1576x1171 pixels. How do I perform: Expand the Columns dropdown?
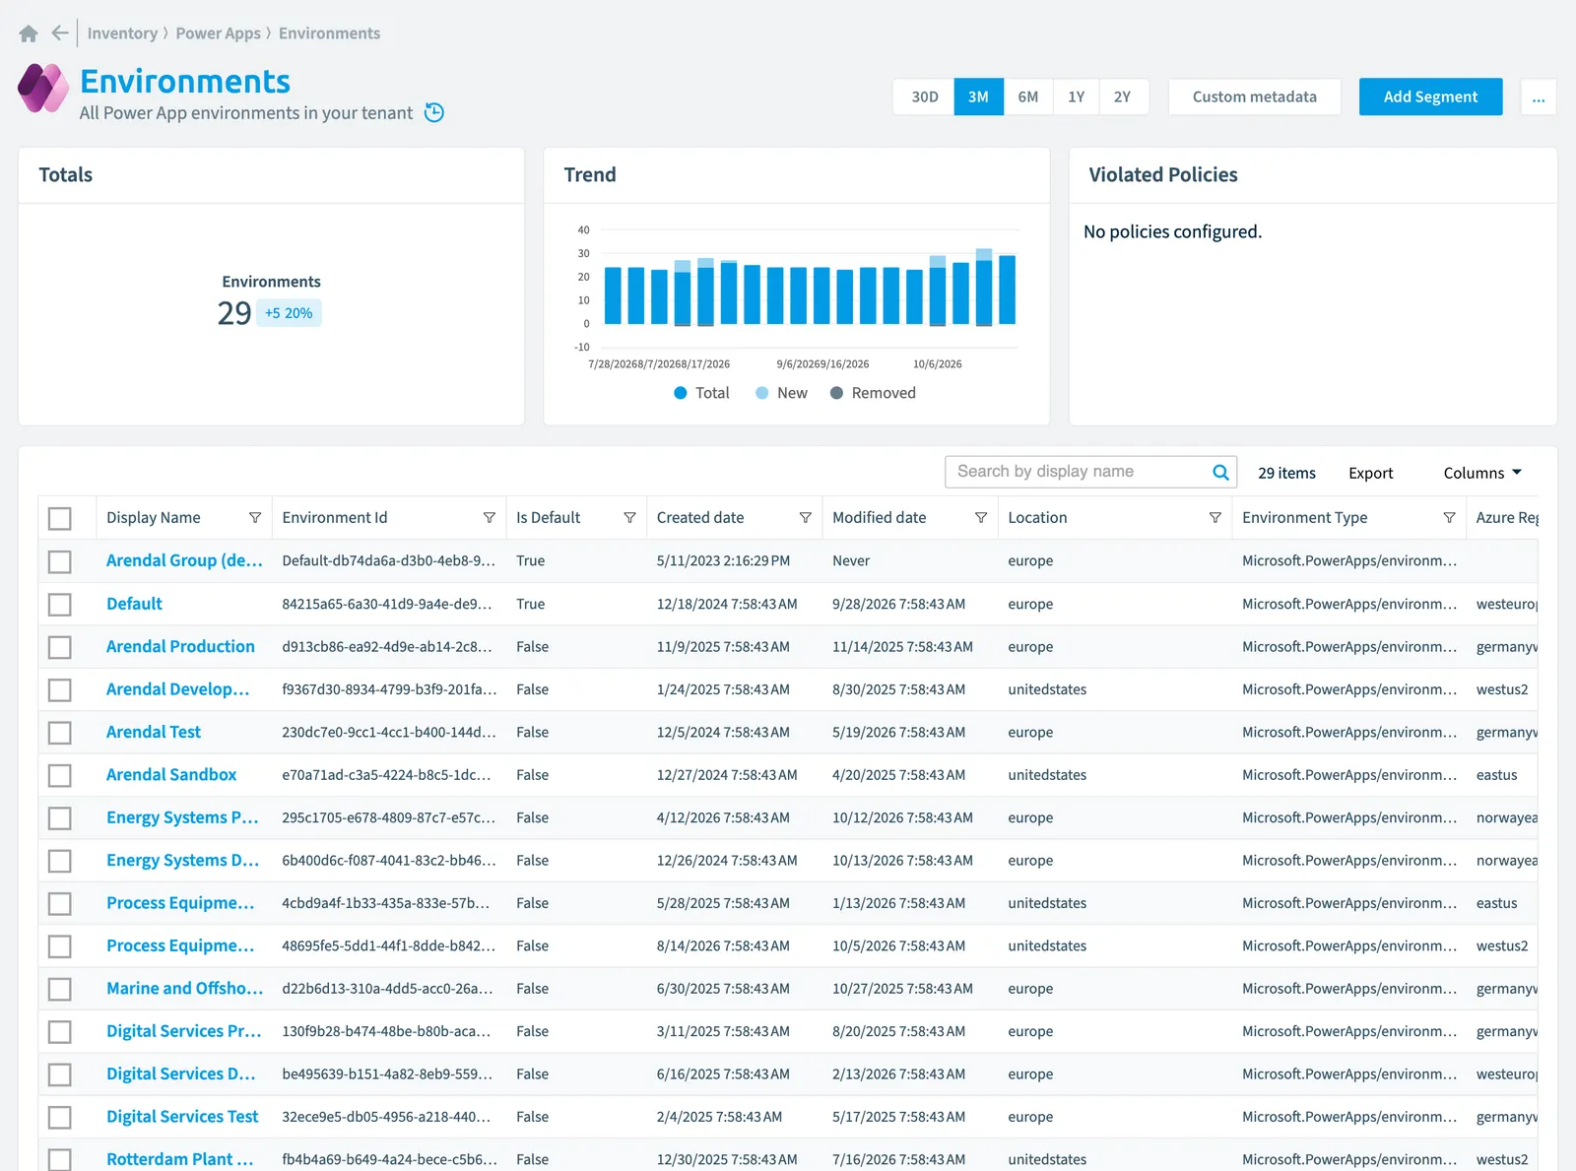coord(1482,473)
